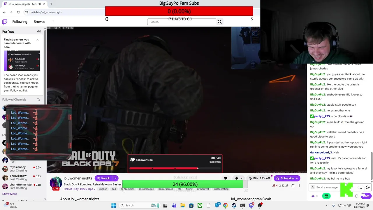Click the collab tip preview thumbnail
This screenshot has width=373, height=210.
point(22,61)
